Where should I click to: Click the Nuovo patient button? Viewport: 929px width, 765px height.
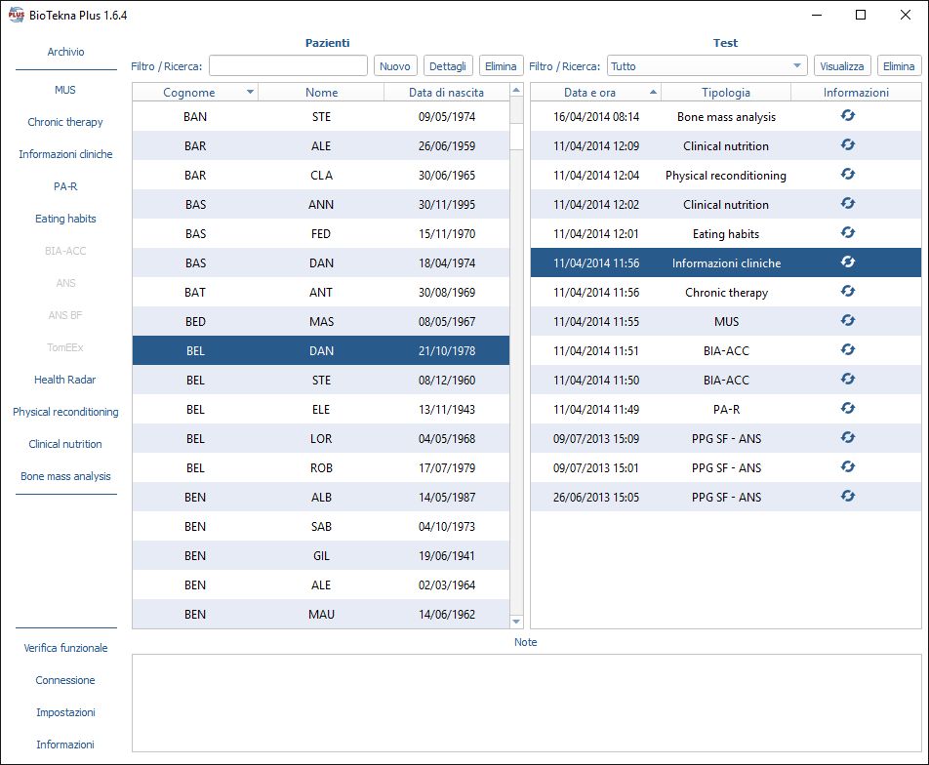[395, 66]
